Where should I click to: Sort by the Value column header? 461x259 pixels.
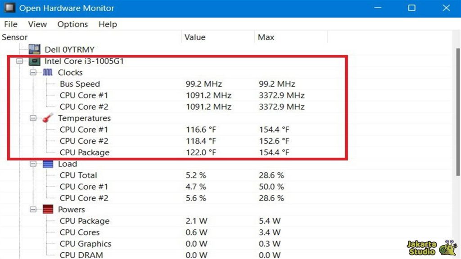click(195, 37)
